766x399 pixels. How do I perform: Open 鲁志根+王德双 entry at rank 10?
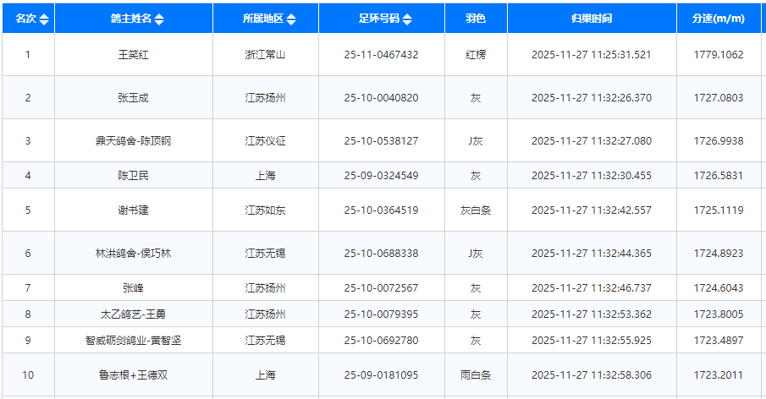(133, 375)
